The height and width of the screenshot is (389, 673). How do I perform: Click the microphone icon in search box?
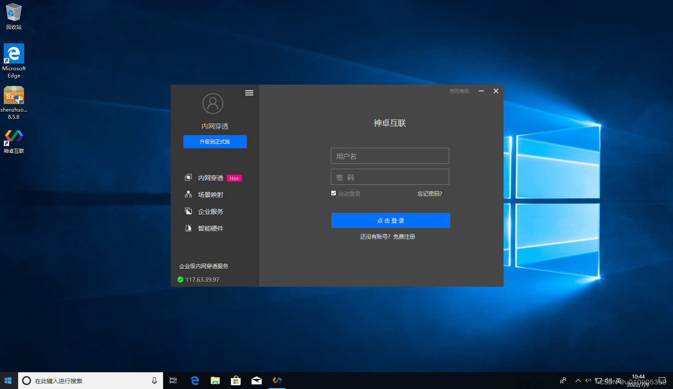tap(154, 381)
